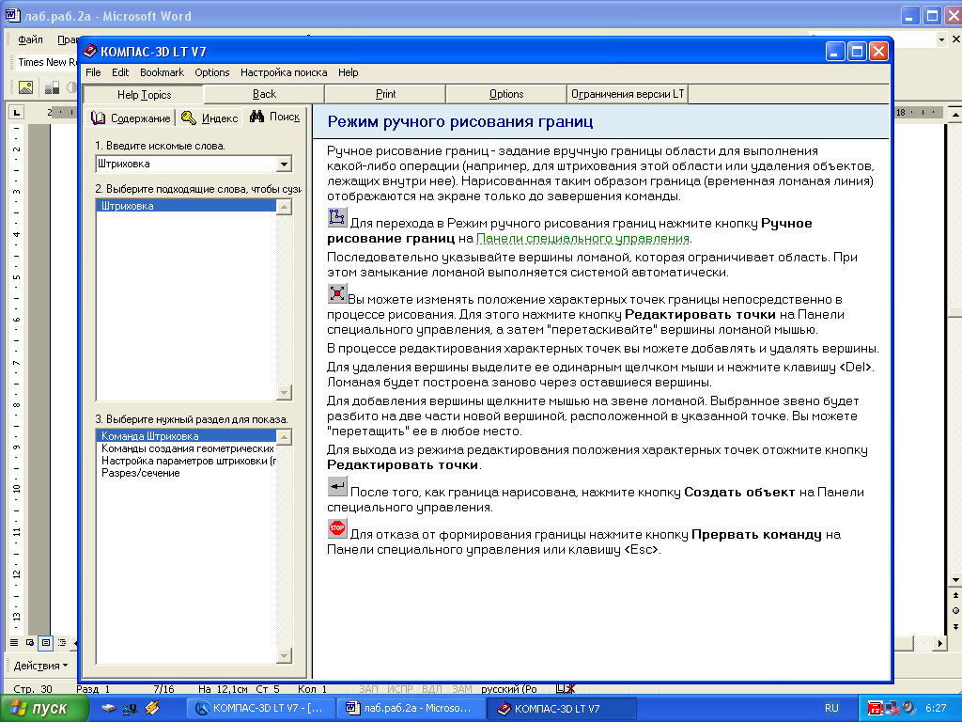Open Word's top-right toolbar dropdown arrow
962x722 pixels.
941,39
